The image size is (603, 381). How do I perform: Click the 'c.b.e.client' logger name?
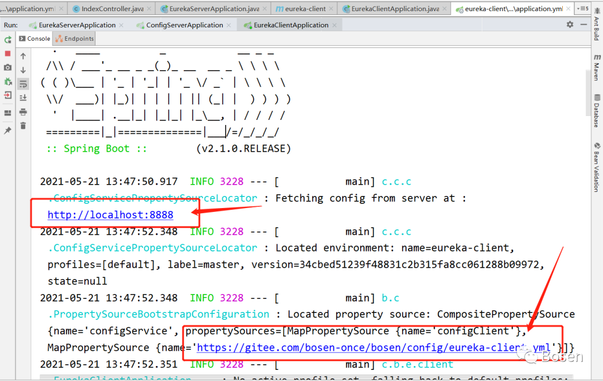[417, 364]
